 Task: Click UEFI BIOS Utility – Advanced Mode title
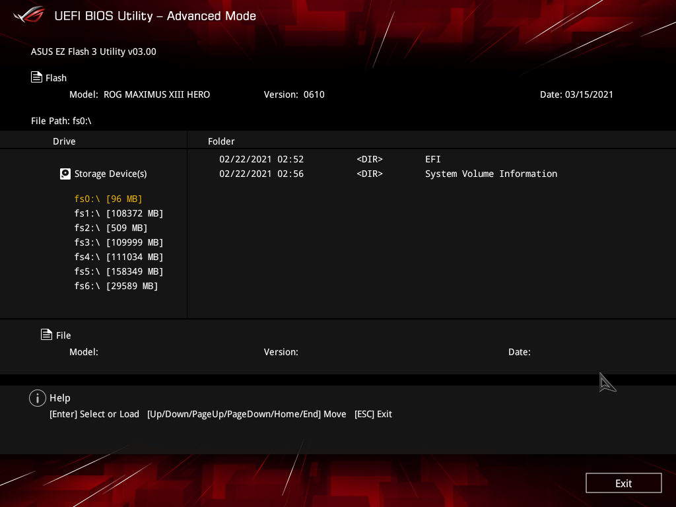(x=155, y=16)
